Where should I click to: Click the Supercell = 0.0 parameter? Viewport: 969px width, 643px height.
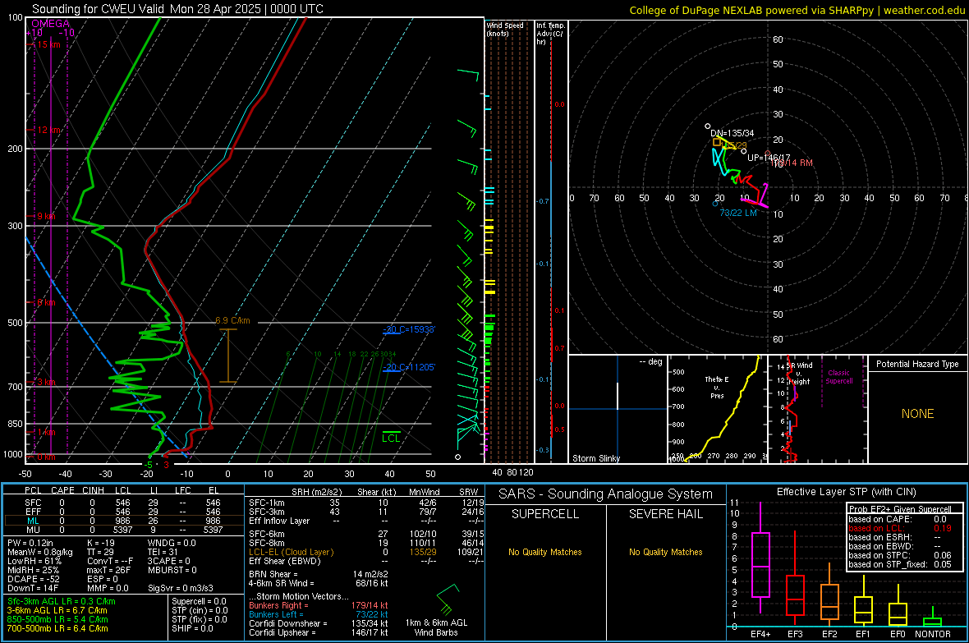pos(199,602)
